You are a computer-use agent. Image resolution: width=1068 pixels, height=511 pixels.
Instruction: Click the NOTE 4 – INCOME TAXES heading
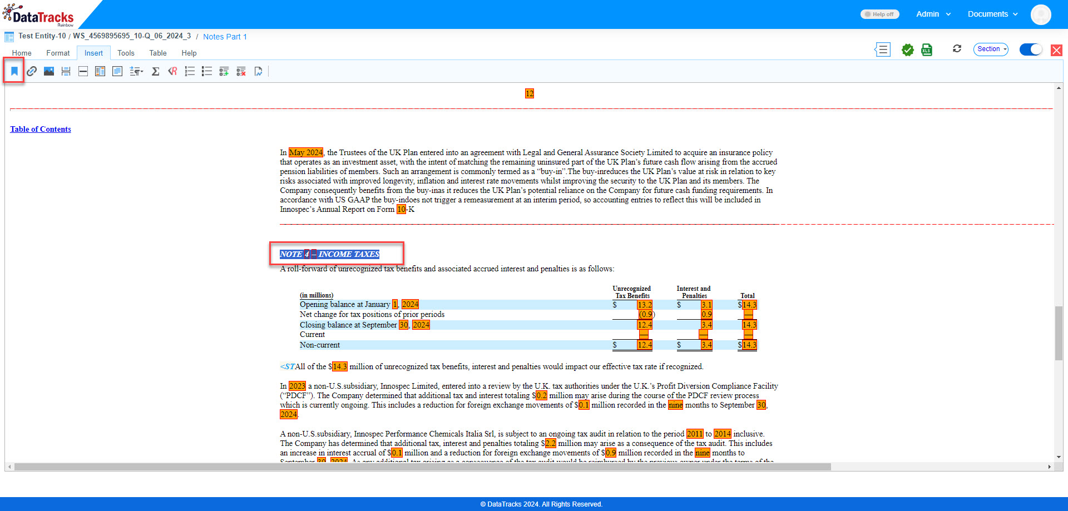click(x=329, y=254)
